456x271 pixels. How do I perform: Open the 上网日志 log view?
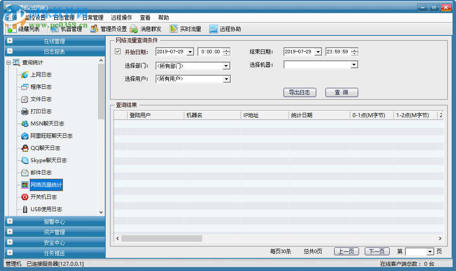coord(41,74)
